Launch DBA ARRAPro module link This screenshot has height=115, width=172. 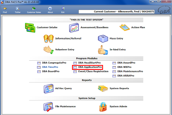click(x=126, y=76)
